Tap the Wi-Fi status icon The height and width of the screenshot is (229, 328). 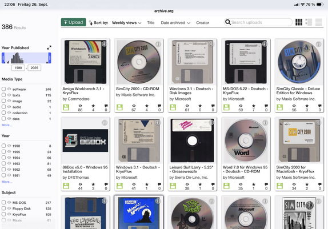coord(302,5)
